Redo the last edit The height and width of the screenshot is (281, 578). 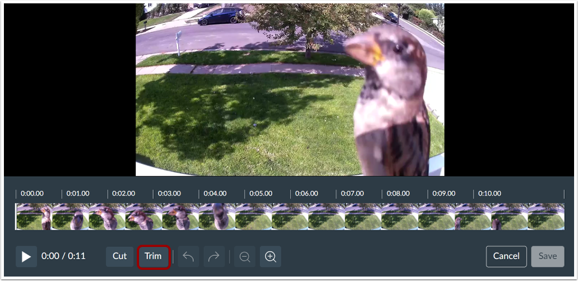tap(214, 256)
